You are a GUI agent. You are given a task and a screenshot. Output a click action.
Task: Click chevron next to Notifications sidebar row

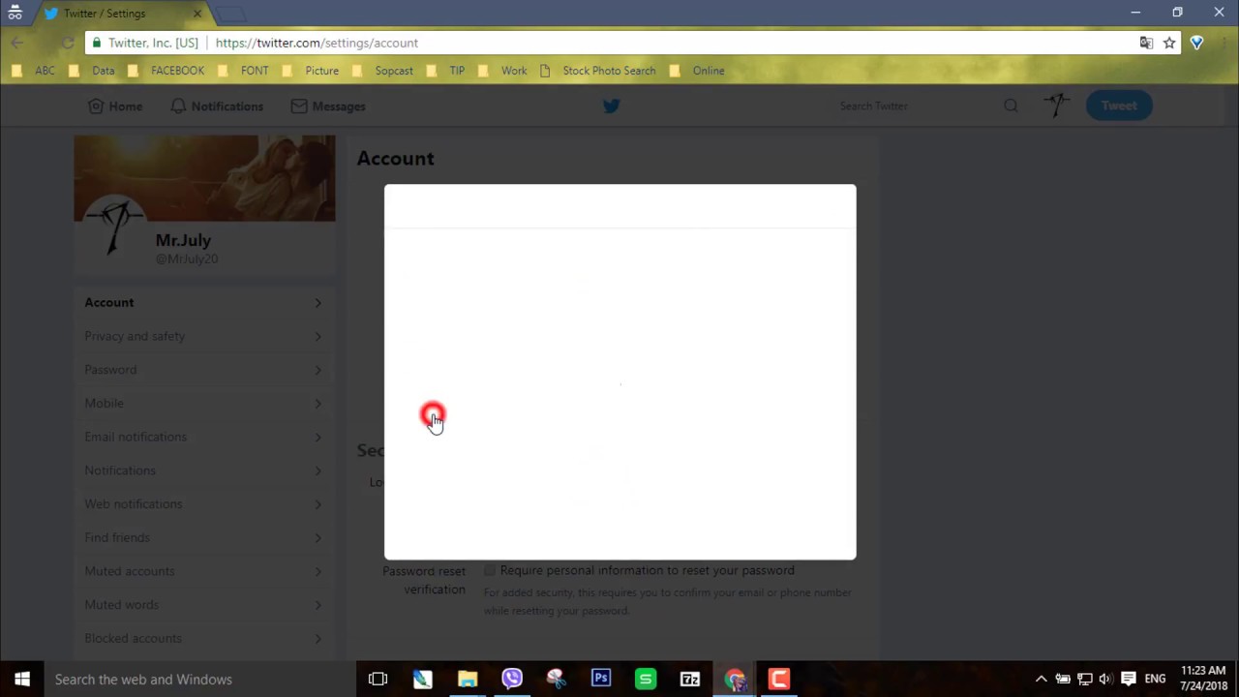pyautogui.click(x=317, y=470)
